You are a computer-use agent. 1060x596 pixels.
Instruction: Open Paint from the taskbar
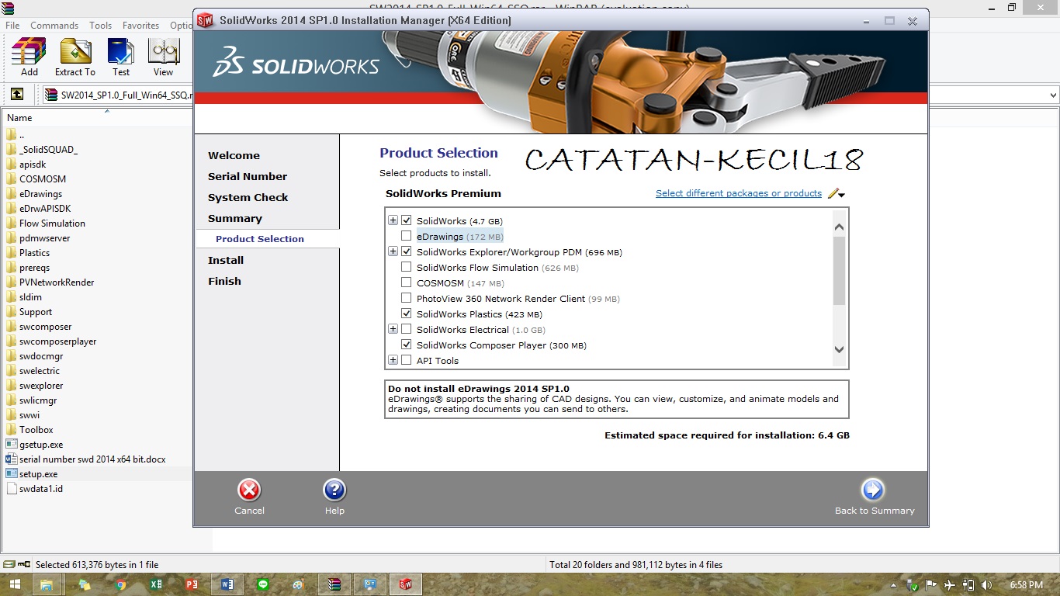[x=299, y=584]
